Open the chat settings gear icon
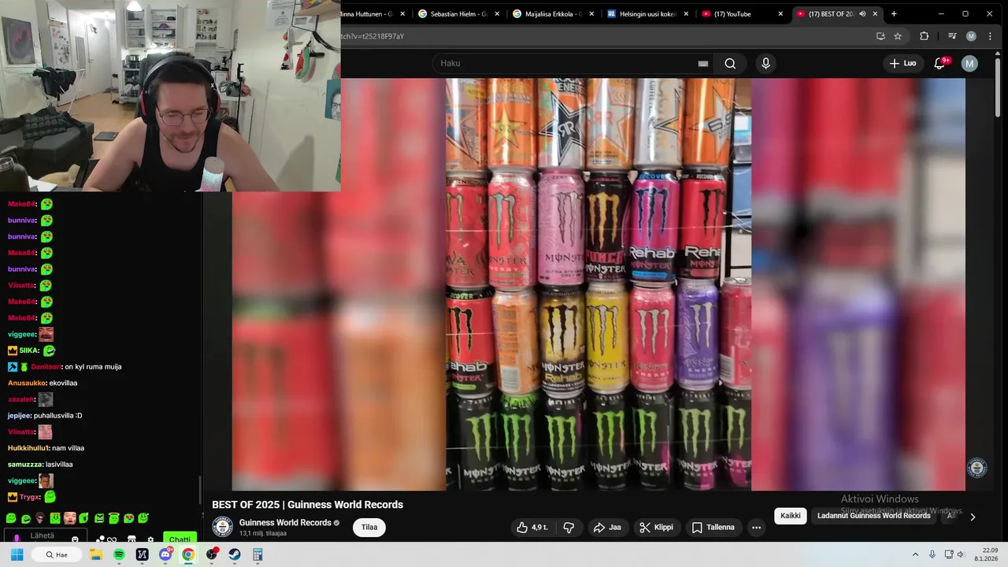 [150, 540]
